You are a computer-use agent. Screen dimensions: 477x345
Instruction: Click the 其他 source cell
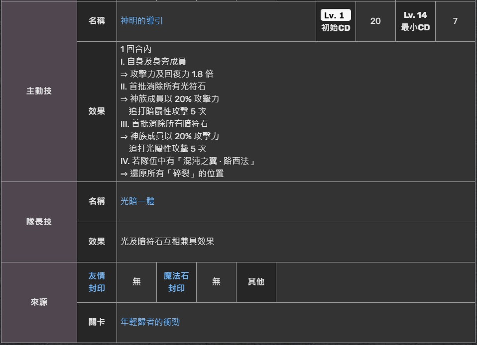(256, 282)
